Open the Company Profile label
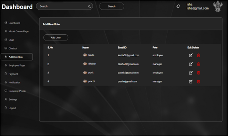 pos(17,91)
